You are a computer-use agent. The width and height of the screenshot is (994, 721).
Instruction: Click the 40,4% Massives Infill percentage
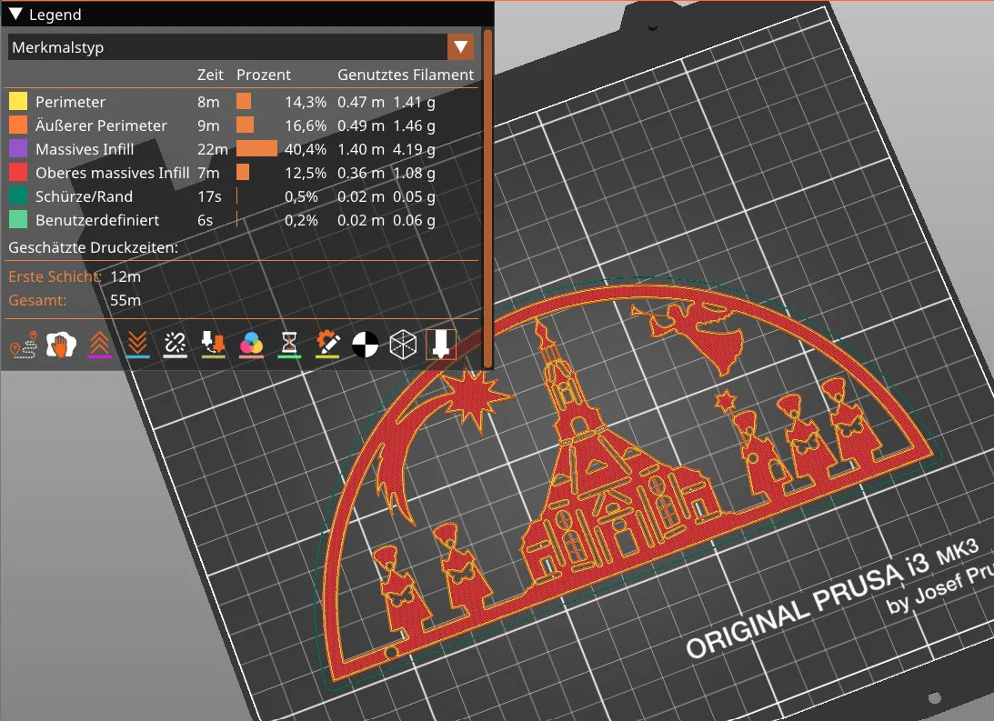tap(306, 149)
